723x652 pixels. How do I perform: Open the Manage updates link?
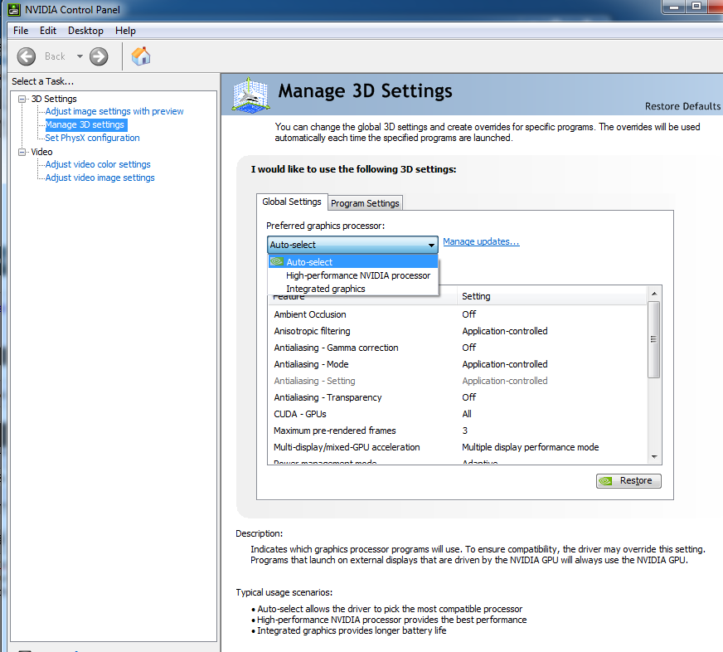tap(481, 241)
